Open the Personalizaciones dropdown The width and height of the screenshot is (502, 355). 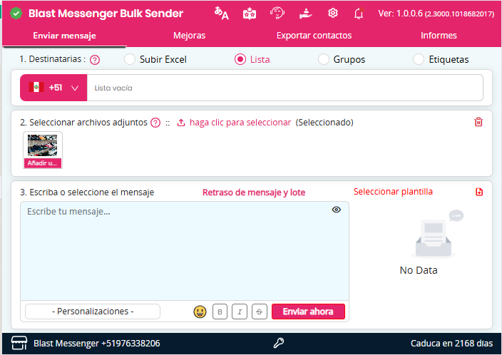coord(93,312)
